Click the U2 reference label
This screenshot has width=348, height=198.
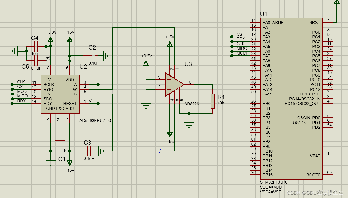pyautogui.click(x=83, y=67)
